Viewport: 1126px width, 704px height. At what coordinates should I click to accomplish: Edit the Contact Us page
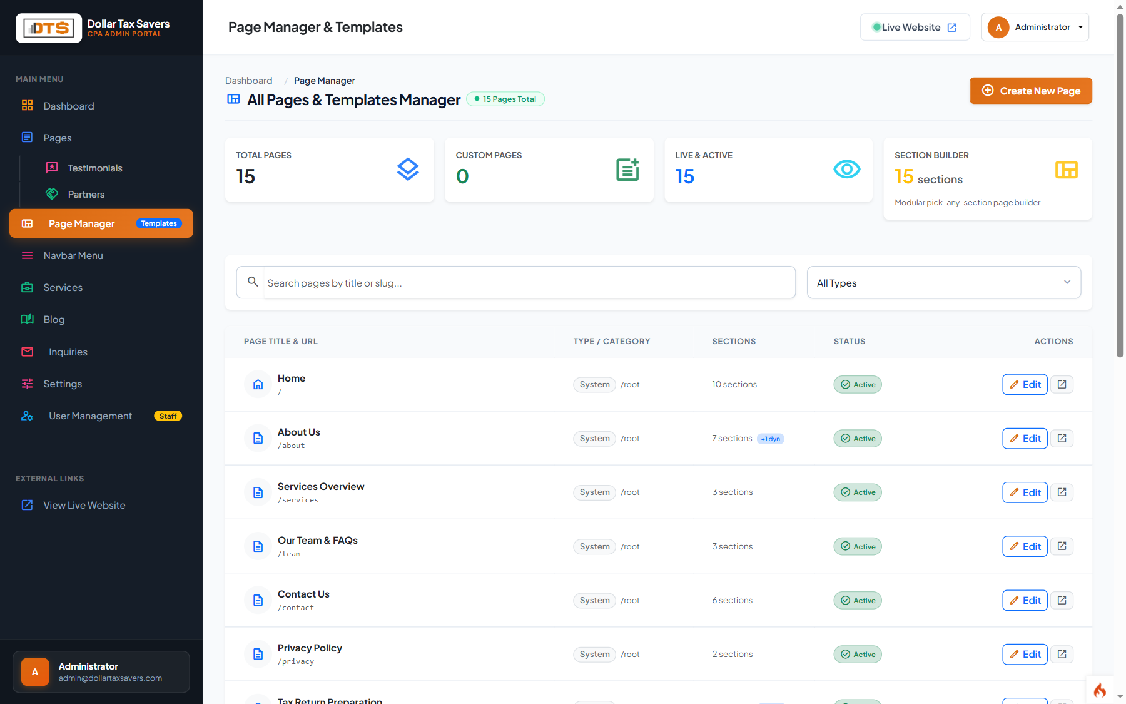coord(1025,600)
